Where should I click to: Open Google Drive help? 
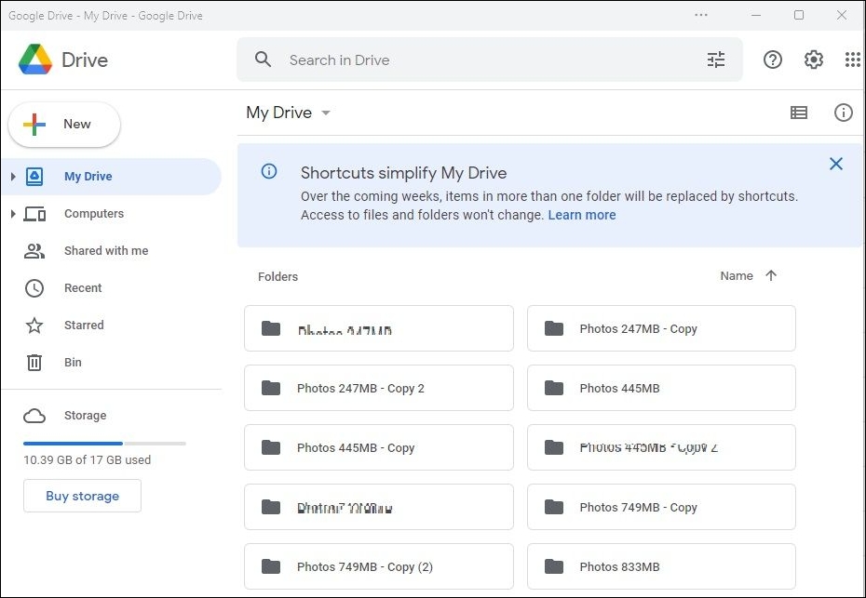pyautogui.click(x=772, y=59)
